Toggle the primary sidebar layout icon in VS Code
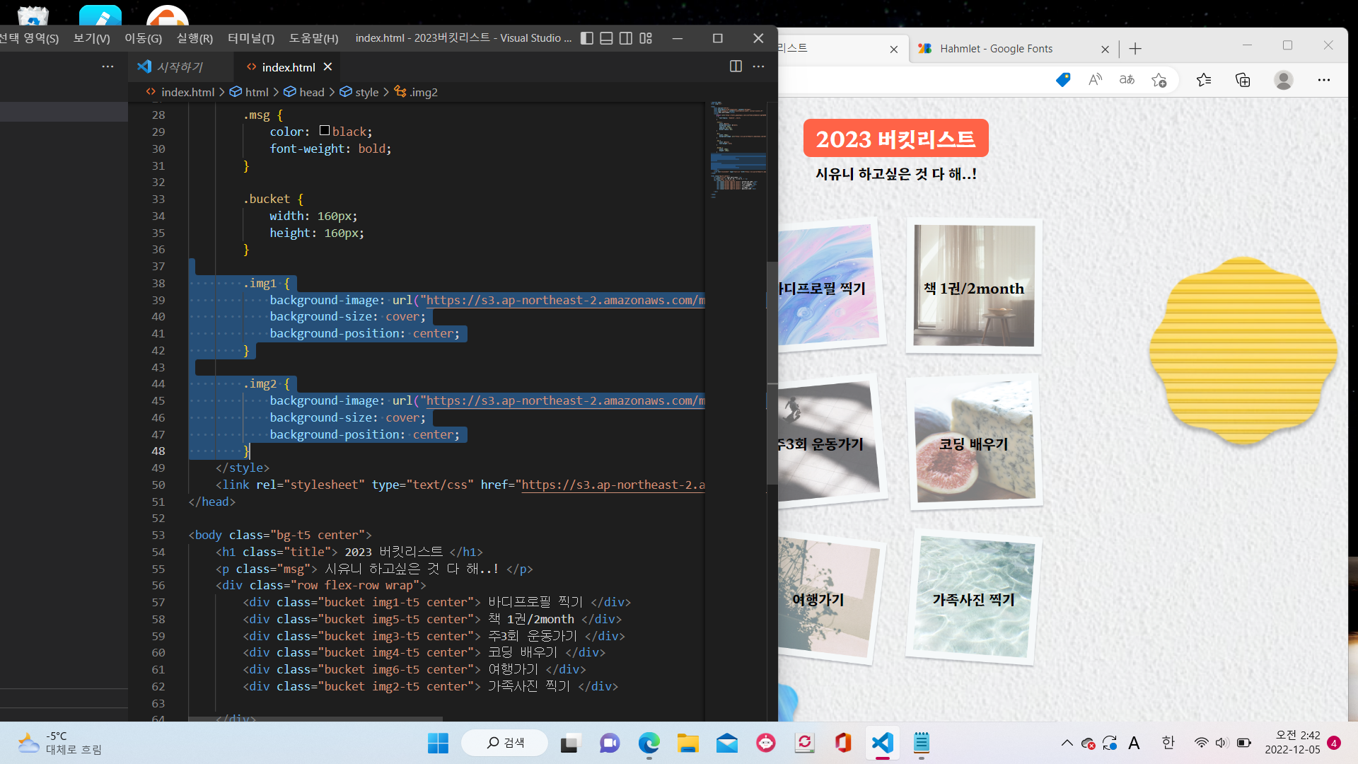Viewport: 1358px width, 764px height. pos(587,38)
